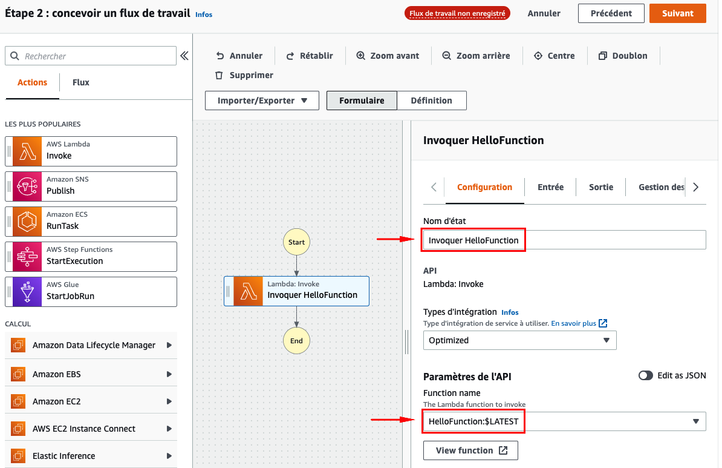This screenshot has width=722, height=468.
Task: Click the Invoquer HelloFunction panel title
Action: tap(484, 140)
